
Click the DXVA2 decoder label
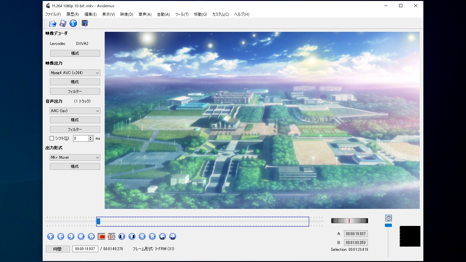[82, 44]
